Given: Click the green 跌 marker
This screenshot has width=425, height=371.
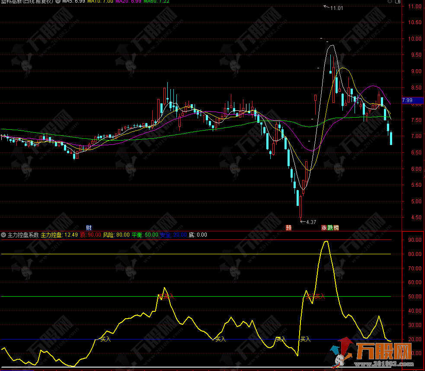Looking at the screenshot, I should (x=330, y=227).
